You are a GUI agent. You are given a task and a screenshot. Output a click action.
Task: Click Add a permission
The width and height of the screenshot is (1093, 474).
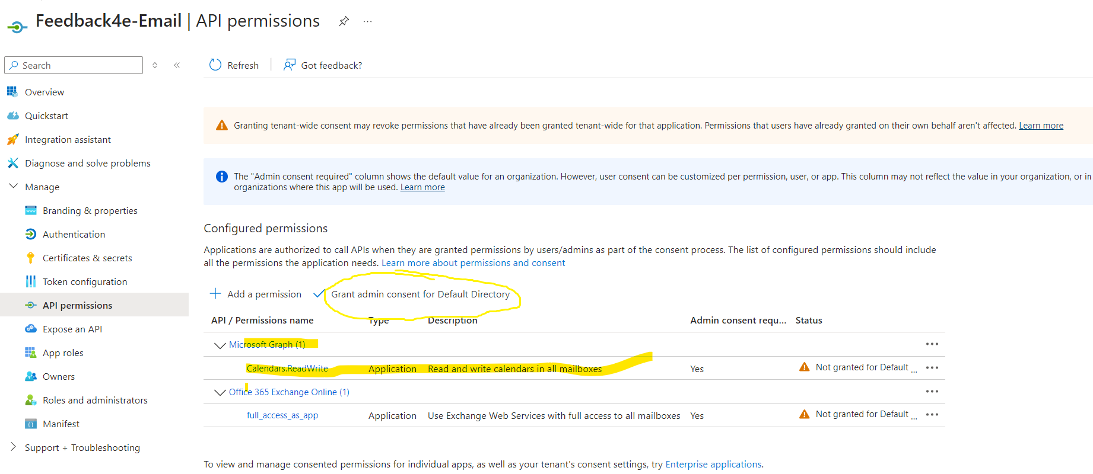click(264, 294)
